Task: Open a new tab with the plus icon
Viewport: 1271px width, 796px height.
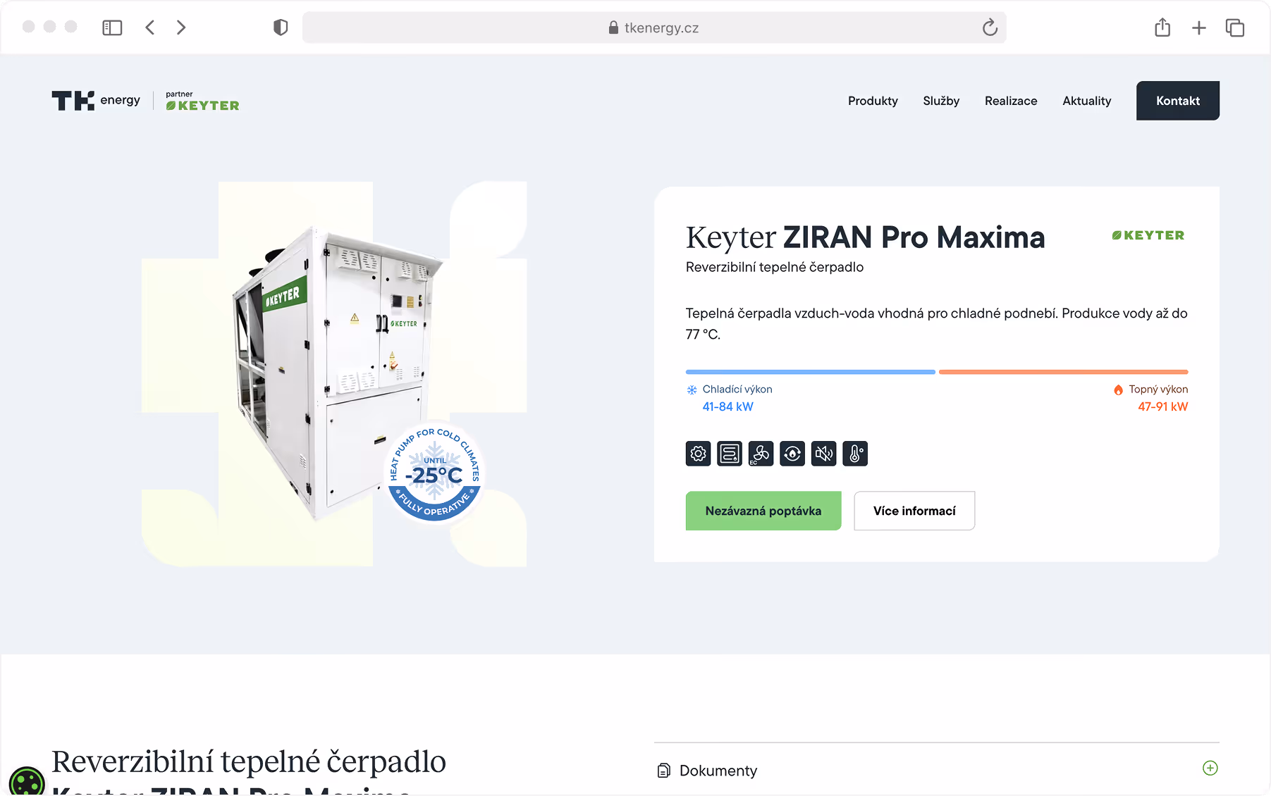Action: click(x=1199, y=27)
